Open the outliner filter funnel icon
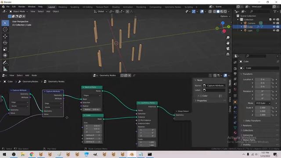 (275, 11)
